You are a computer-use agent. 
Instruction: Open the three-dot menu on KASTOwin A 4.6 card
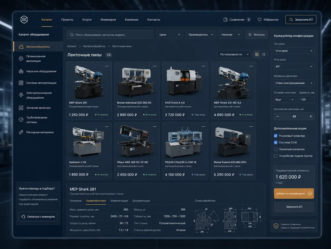tap(203, 66)
